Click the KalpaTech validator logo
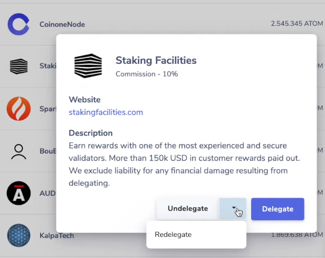 (18, 235)
